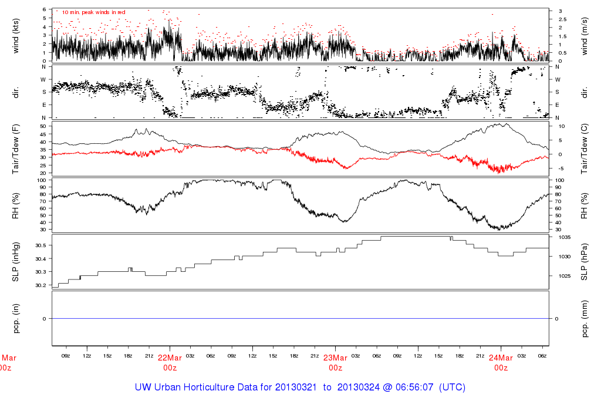Click the left 'RH (%)' axis label
The height and width of the screenshot is (411, 601).
tap(16, 206)
